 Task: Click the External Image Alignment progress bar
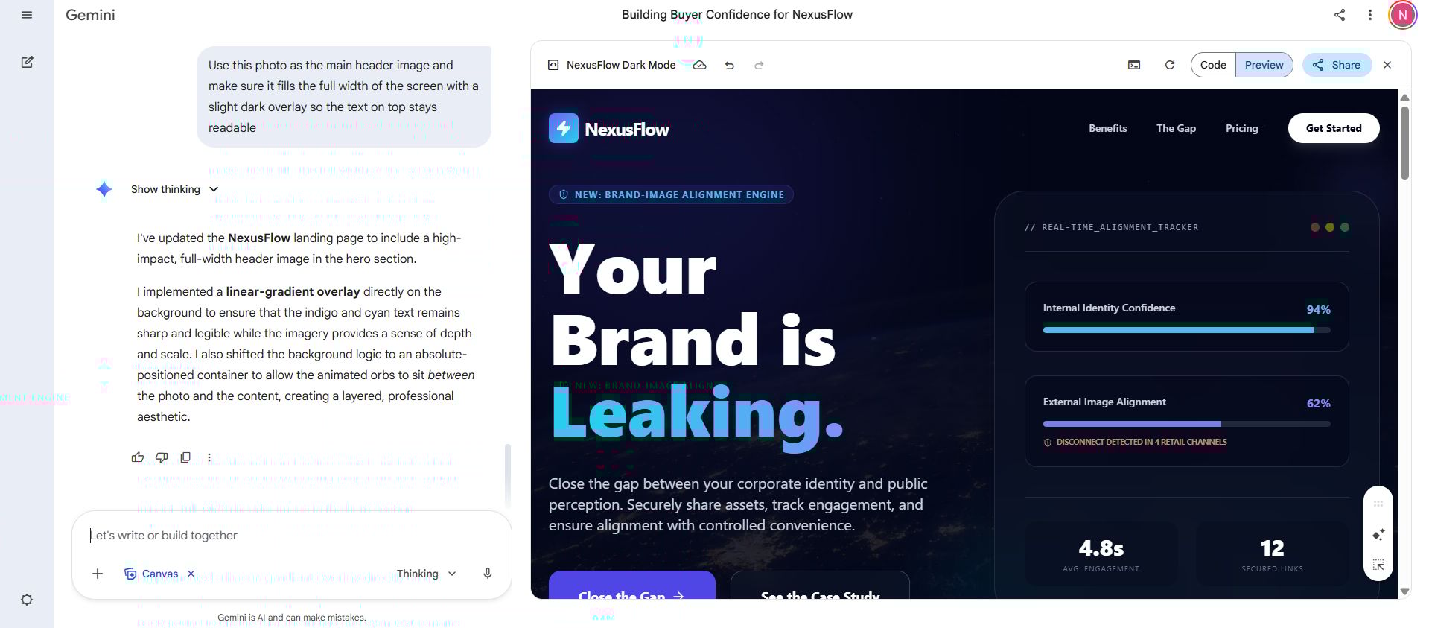[1186, 424]
